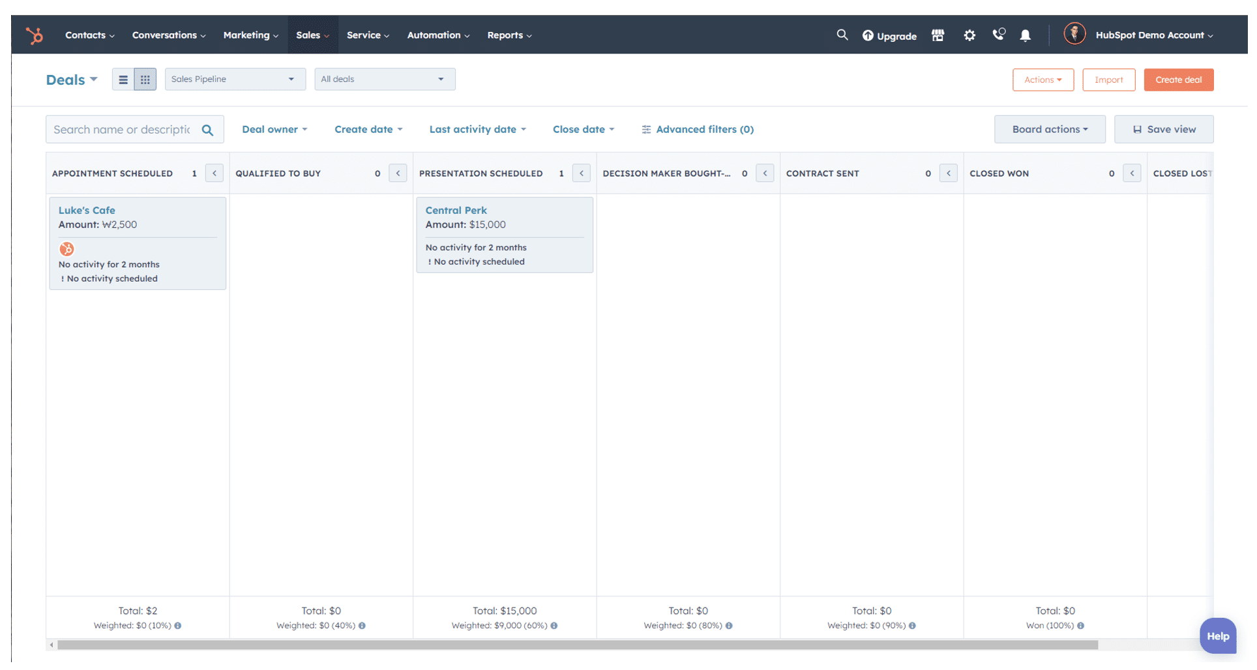The width and height of the screenshot is (1257, 670).
Task: Click the Upgrade arrow icon
Action: 867,36
